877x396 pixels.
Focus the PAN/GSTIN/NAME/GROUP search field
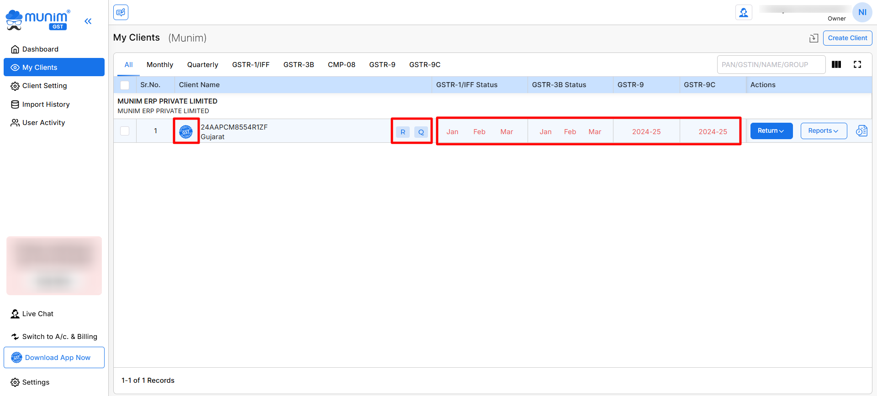coord(771,65)
